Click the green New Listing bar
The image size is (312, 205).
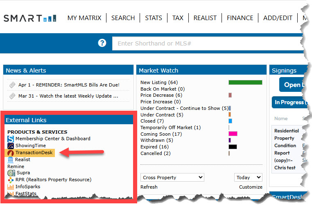[245, 82]
